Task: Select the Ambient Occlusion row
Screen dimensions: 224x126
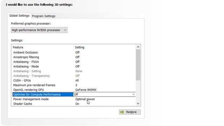Action: [74, 52]
